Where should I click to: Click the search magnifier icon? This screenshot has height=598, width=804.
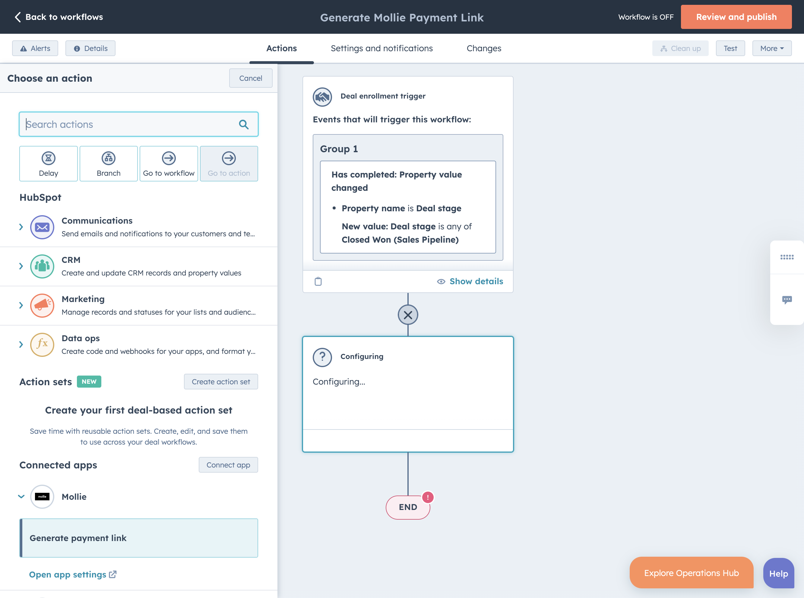point(244,124)
